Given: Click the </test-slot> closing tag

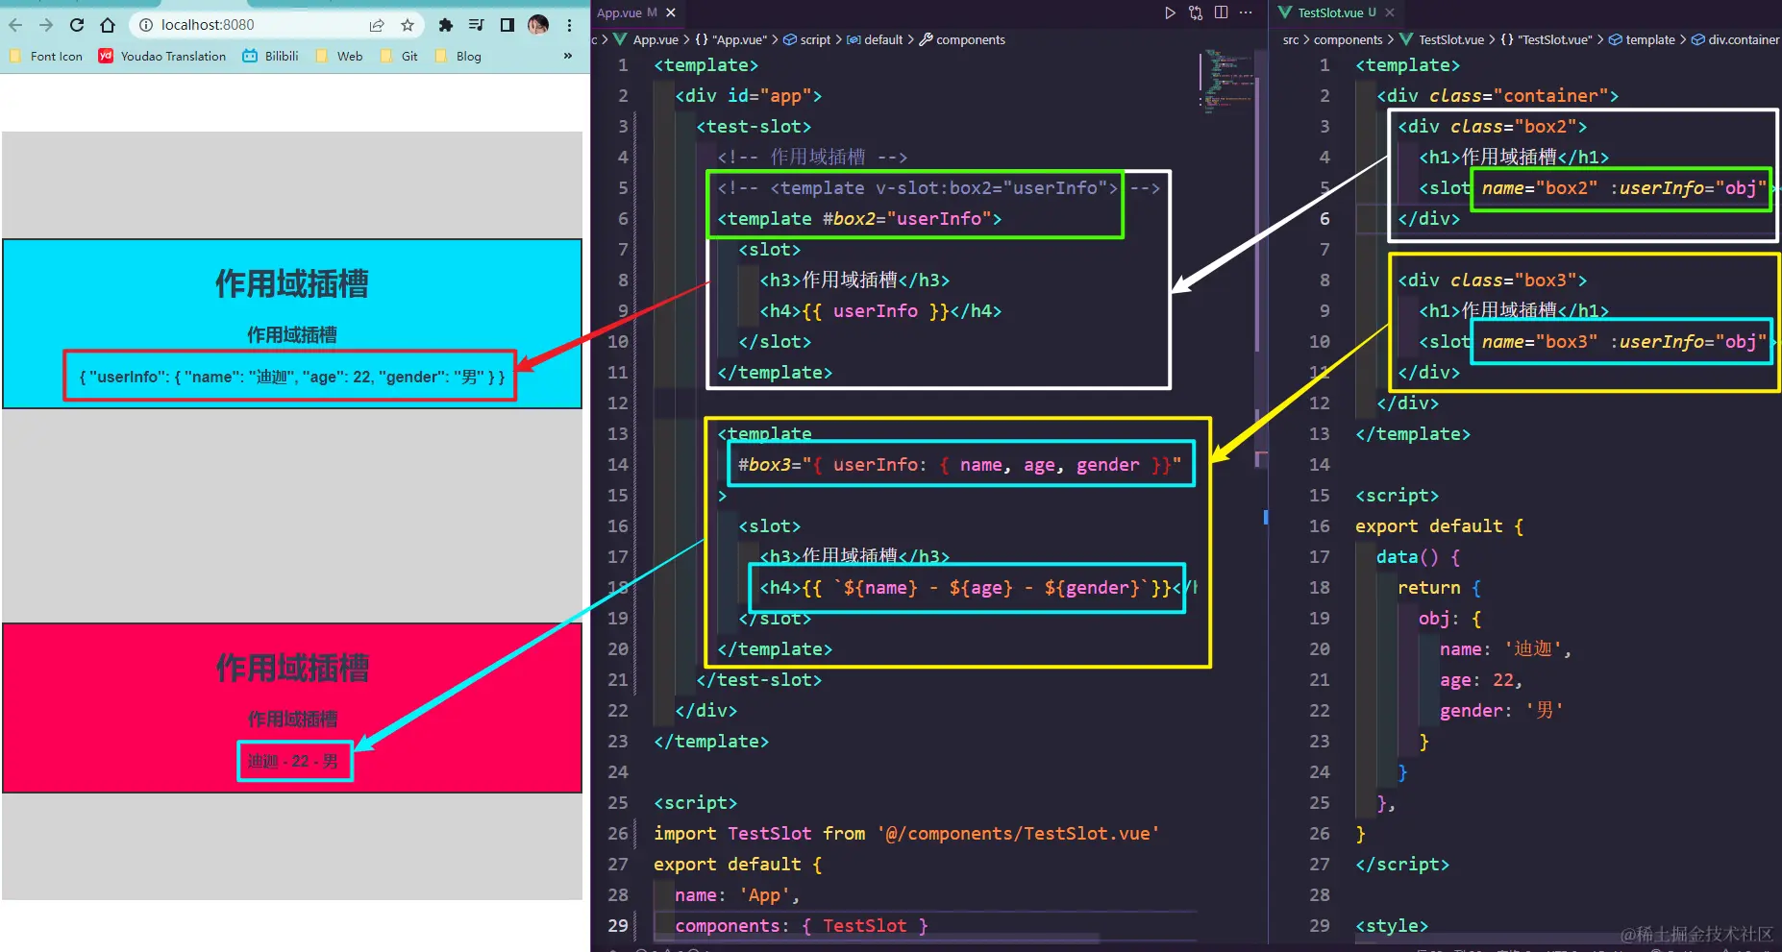Looking at the screenshot, I should [759, 679].
